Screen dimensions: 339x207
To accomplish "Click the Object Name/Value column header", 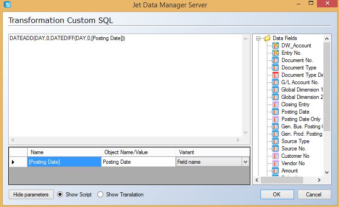I will click(138, 152).
